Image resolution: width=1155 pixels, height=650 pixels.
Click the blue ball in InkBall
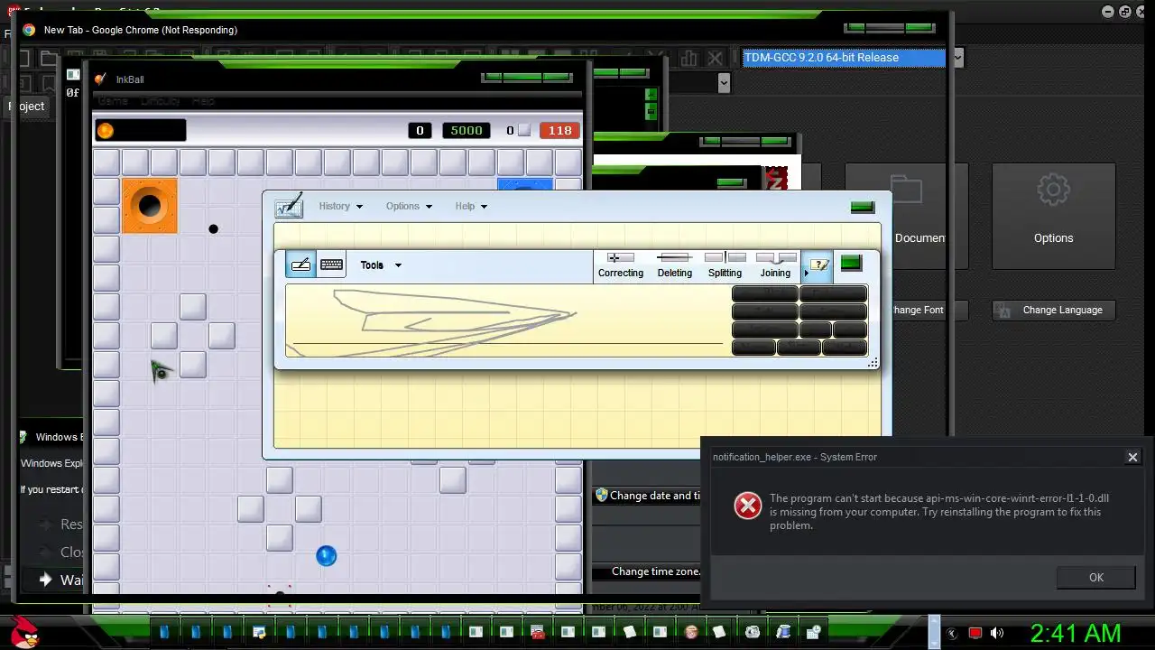pos(326,555)
